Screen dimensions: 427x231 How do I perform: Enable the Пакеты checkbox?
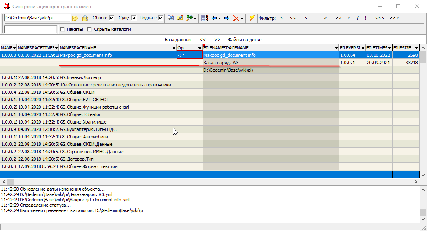point(63,30)
